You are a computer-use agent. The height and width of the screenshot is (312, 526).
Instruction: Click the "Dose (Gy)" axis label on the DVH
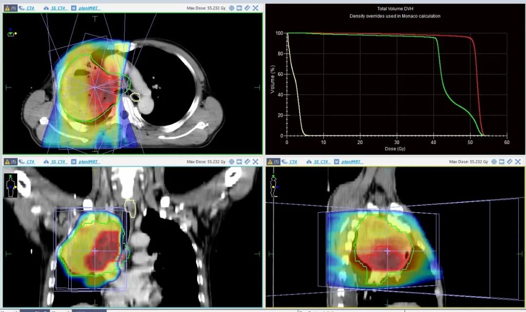(395, 148)
